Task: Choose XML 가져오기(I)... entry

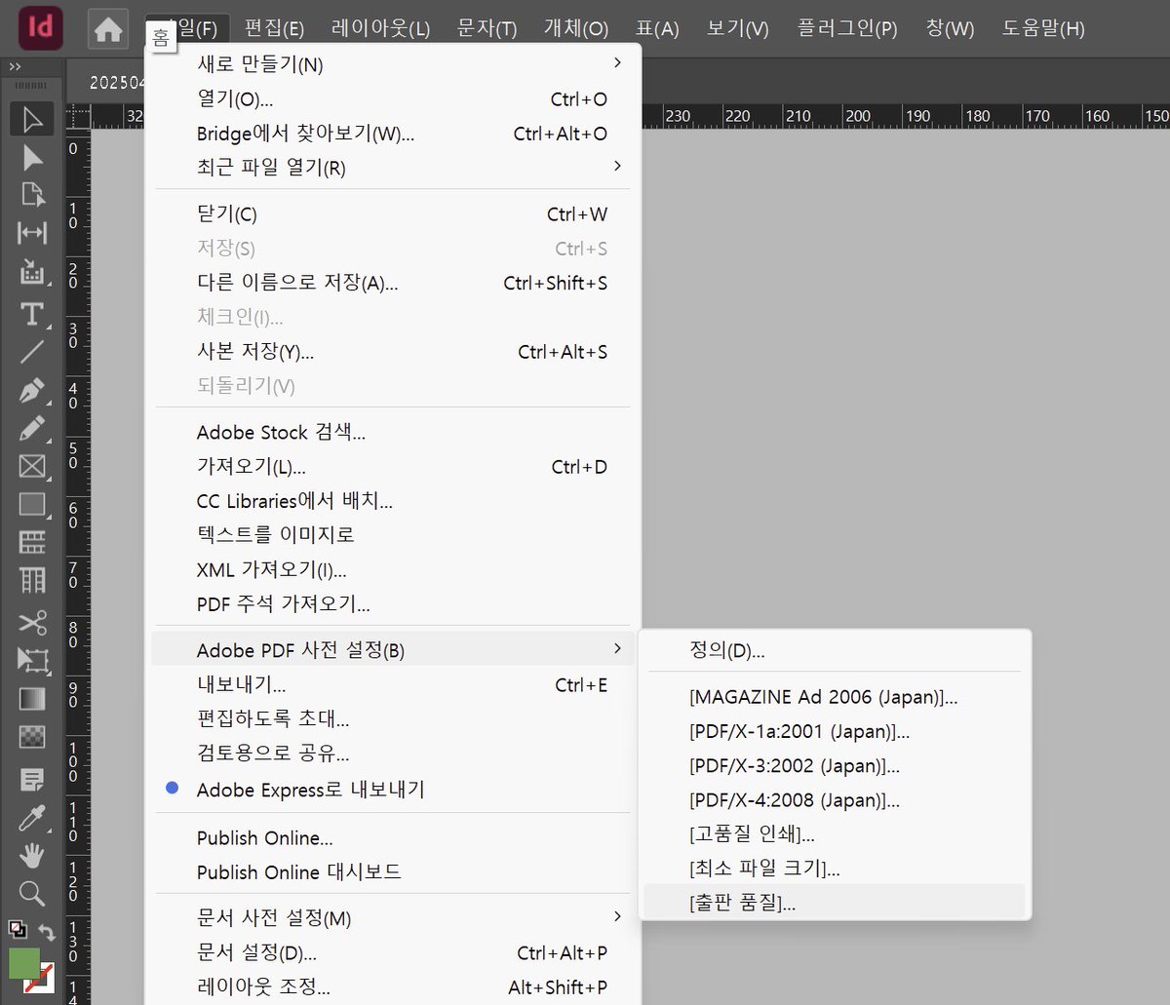Action: pyautogui.click(x=393, y=570)
